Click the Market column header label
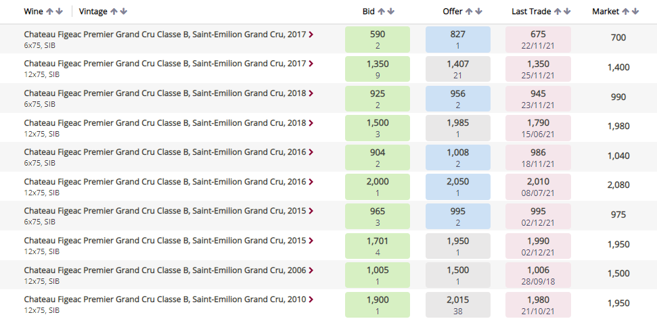Viewport: 657px width, 319px height. click(606, 11)
